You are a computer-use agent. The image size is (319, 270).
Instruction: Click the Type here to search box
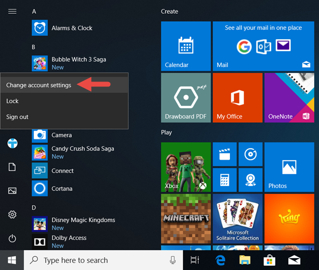point(103,260)
